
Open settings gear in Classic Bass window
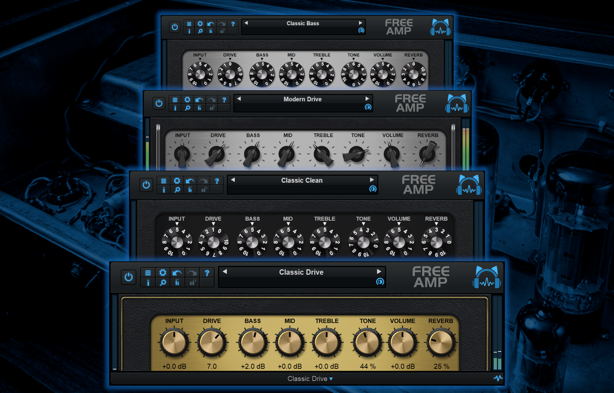200,24
